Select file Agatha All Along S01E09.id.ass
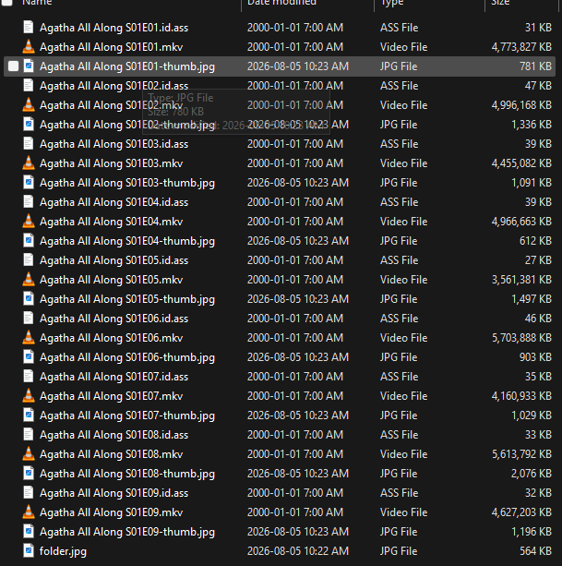This screenshot has height=566, width=562. click(x=114, y=493)
